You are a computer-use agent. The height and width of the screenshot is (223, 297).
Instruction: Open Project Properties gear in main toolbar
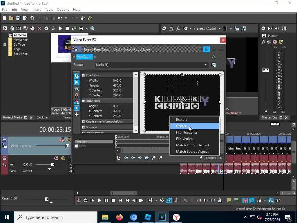[x=32, y=18]
